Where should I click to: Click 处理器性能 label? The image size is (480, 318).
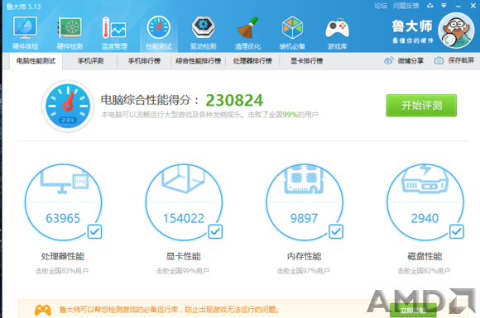coord(63,256)
